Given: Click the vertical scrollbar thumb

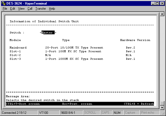Looking at the screenshot, I should (x=162, y=103).
